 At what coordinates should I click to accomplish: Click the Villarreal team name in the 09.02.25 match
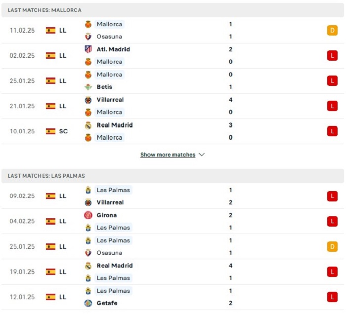pos(110,202)
